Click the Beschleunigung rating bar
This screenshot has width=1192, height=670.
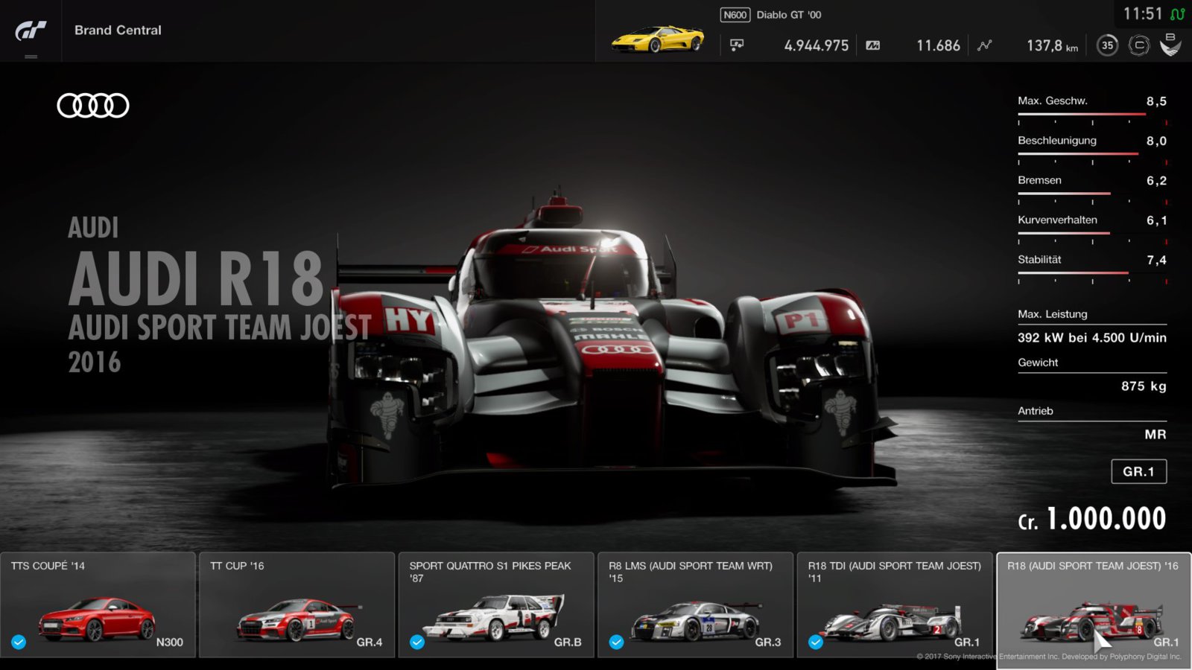[x=1092, y=154]
